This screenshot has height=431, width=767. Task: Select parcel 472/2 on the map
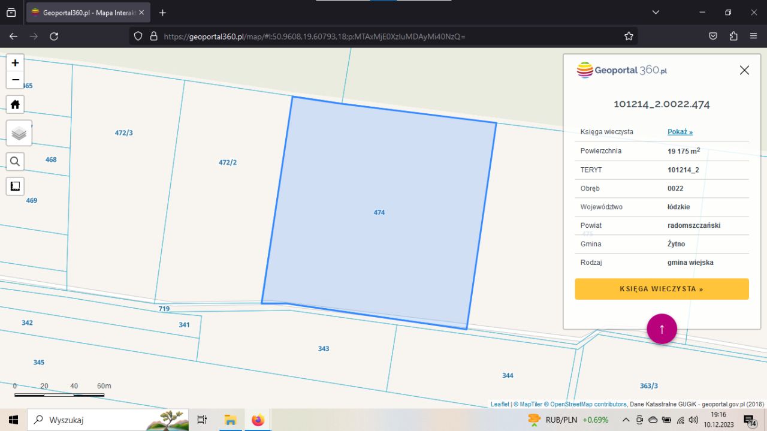[228, 180]
